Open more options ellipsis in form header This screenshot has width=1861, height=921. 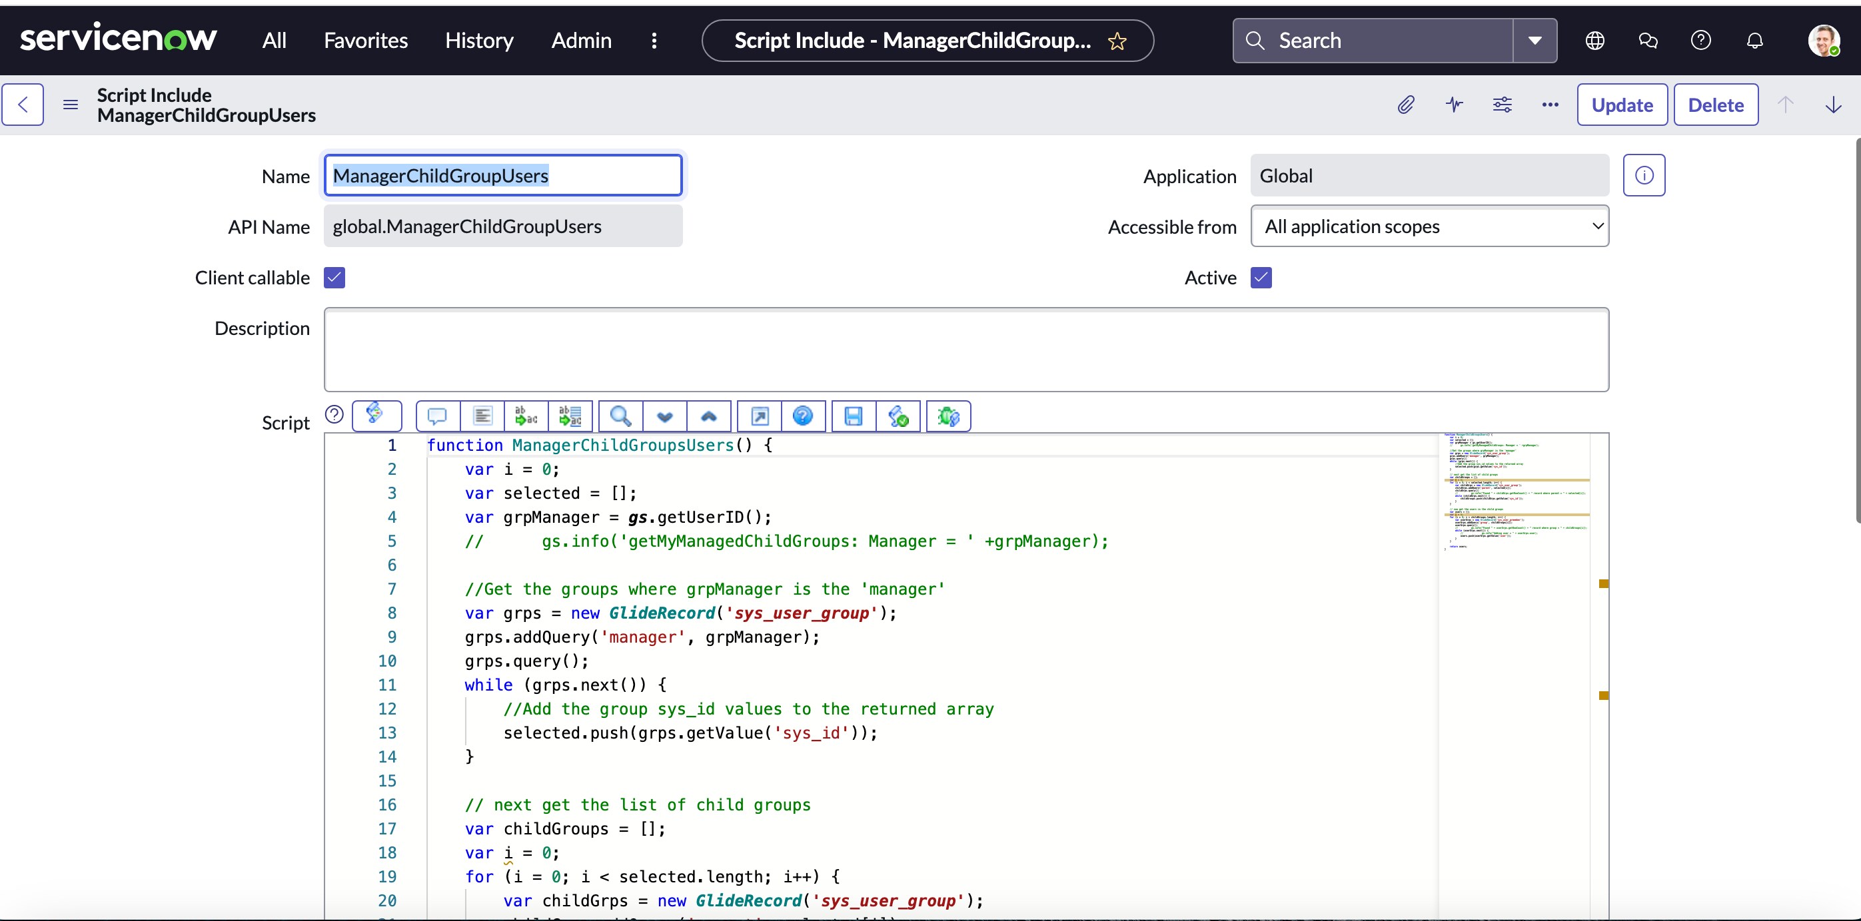coord(1550,105)
